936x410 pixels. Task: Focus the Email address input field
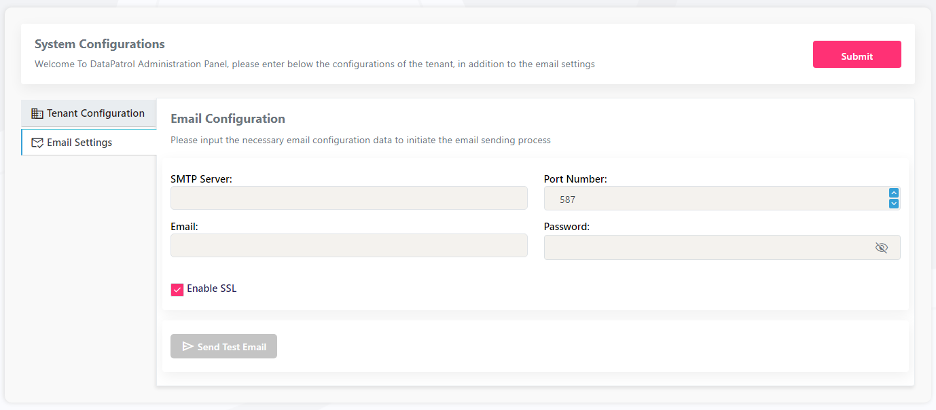[x=348, y=246]
